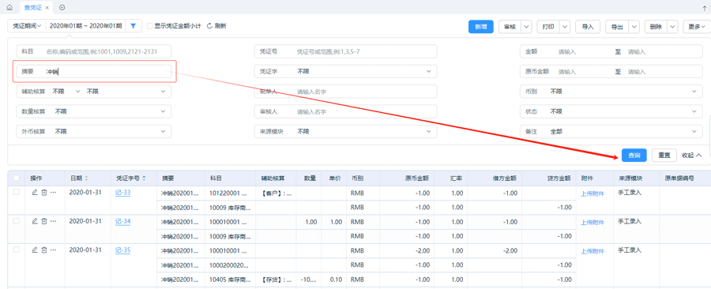Open more actions for voucher 记-33
Image resolution: width=711 pixels, height=289 pixels.
click(53, 193)
